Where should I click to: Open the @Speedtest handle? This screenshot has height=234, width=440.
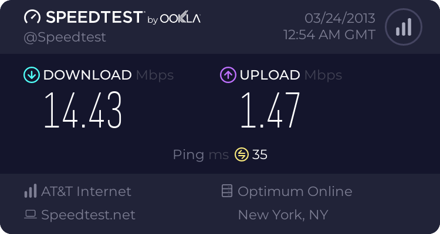click(65, 37)
